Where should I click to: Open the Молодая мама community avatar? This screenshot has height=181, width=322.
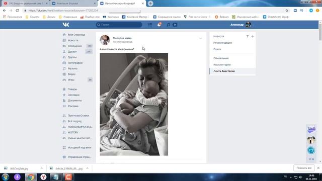pos(105,40)
